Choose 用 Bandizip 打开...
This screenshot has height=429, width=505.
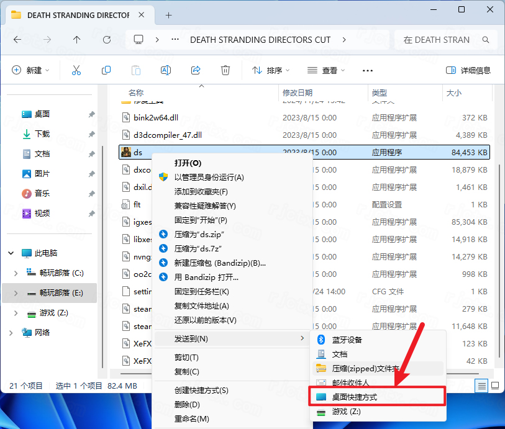pos(232,277)
